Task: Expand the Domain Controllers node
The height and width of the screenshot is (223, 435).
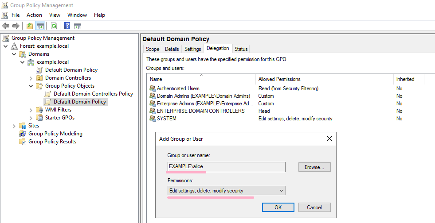Action: tap(31, 78)
